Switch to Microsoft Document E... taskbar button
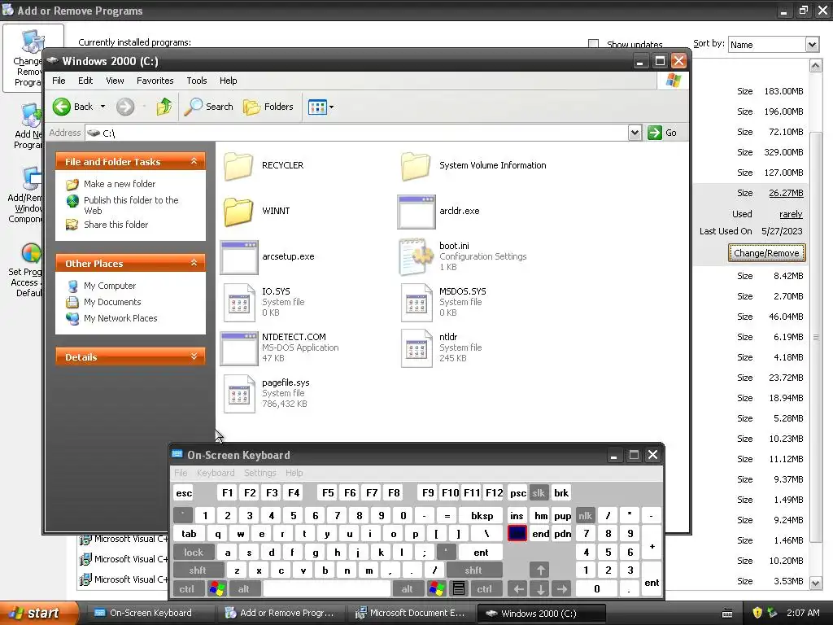Viewport: 833px width, 625px height. click(x=410, y=613)
